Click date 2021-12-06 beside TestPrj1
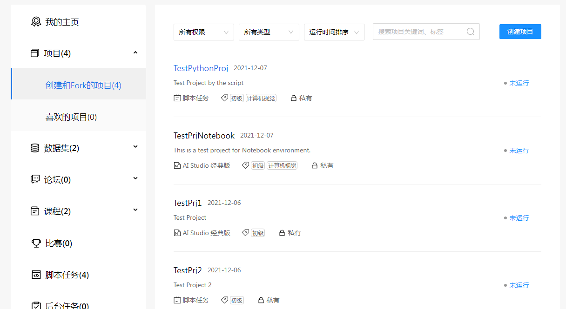This screenshot has height=309, width=566. point(224,203)
